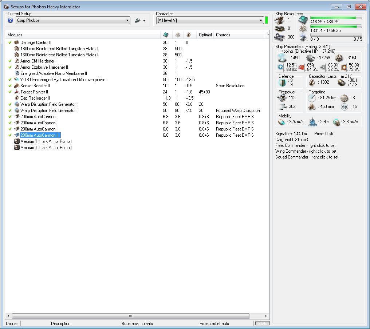Toggle the Armor EM Hardener II checkmark
Viewport: 370px width, 329px height.
click(10, 61)
